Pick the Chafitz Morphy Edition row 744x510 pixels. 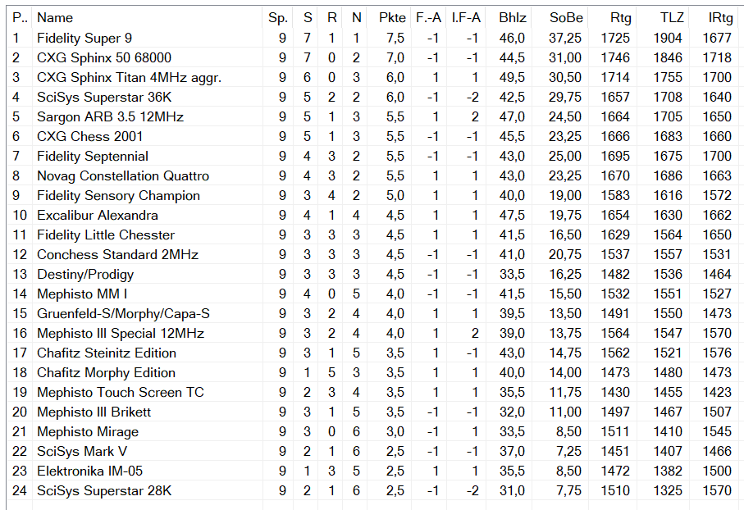pyautogui.click(x=106, y=372)
